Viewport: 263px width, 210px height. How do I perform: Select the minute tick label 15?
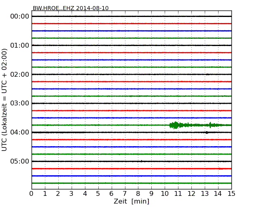(231, 194)
